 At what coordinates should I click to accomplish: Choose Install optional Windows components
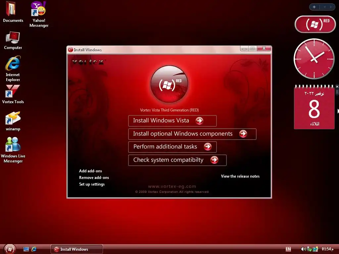pos(192,134)
